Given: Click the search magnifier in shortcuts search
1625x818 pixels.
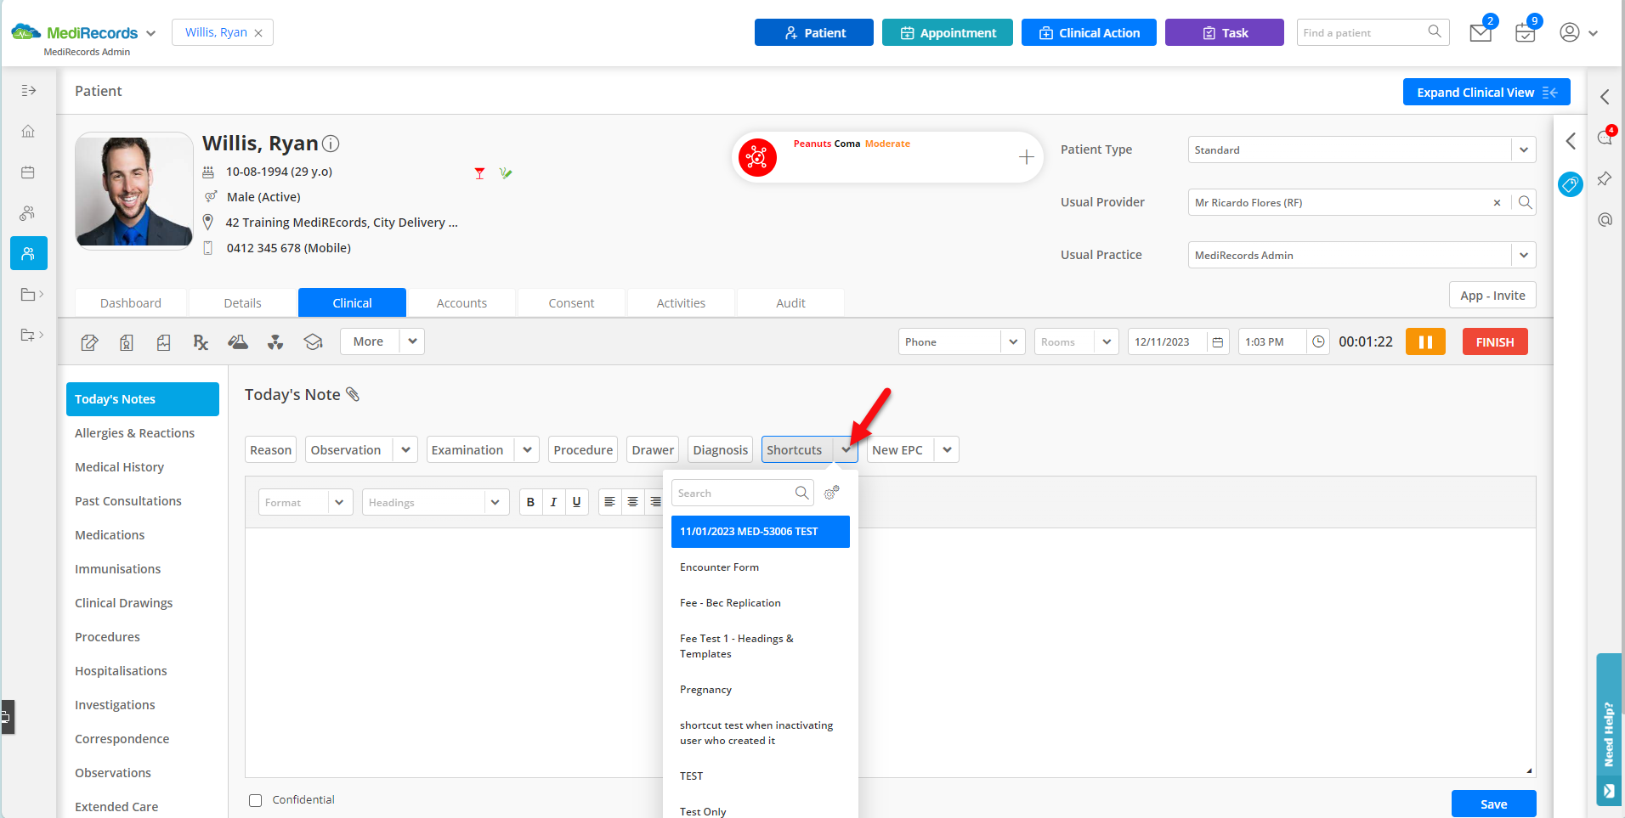Looking at the screenshot, I should (x=801, y=493).
